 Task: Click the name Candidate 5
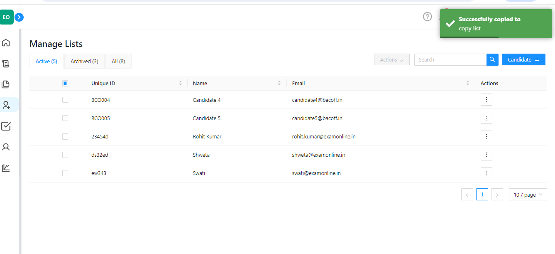207,118
